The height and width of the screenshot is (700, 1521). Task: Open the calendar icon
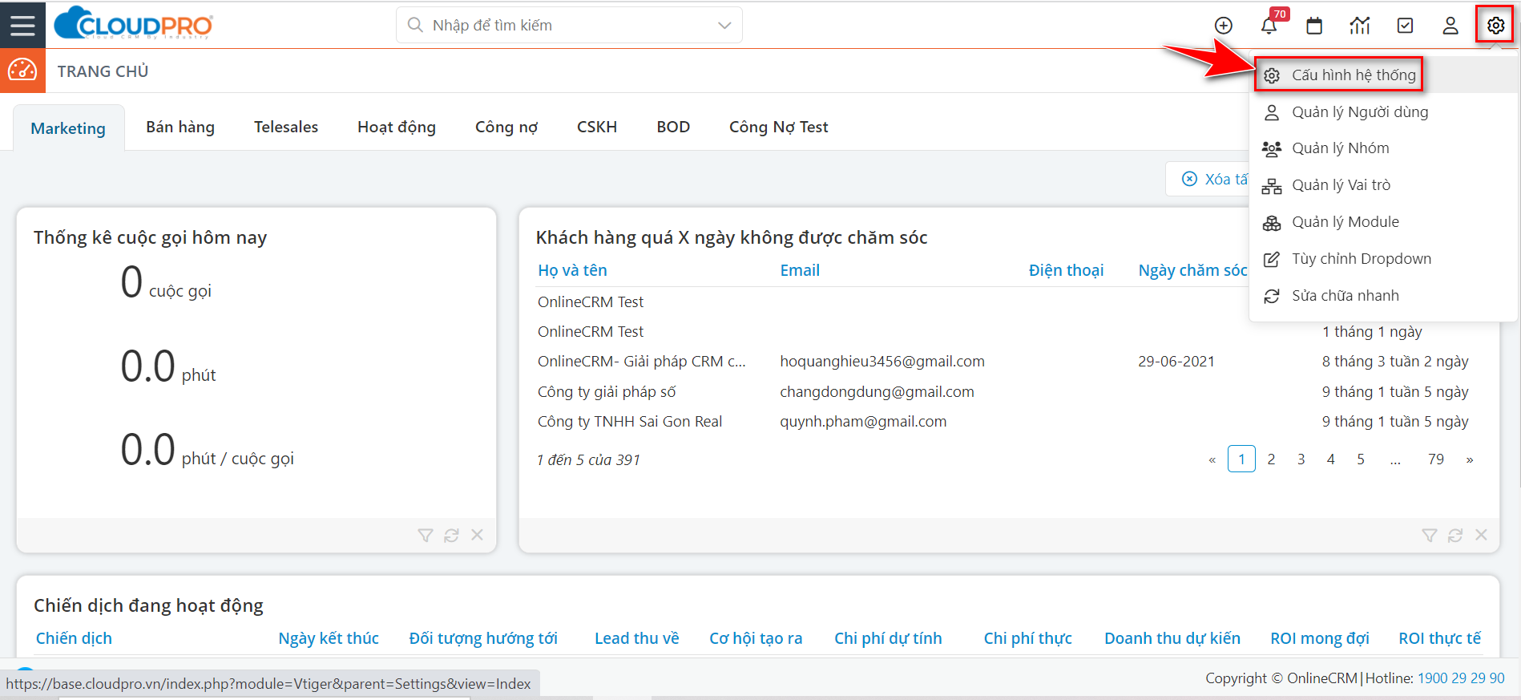tap(1314, 26)
